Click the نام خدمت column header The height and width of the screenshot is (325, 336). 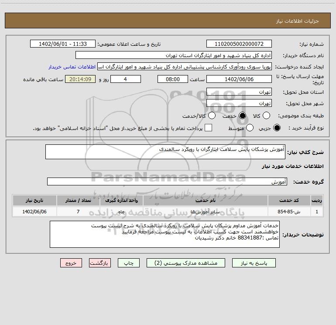click(205, 200)
